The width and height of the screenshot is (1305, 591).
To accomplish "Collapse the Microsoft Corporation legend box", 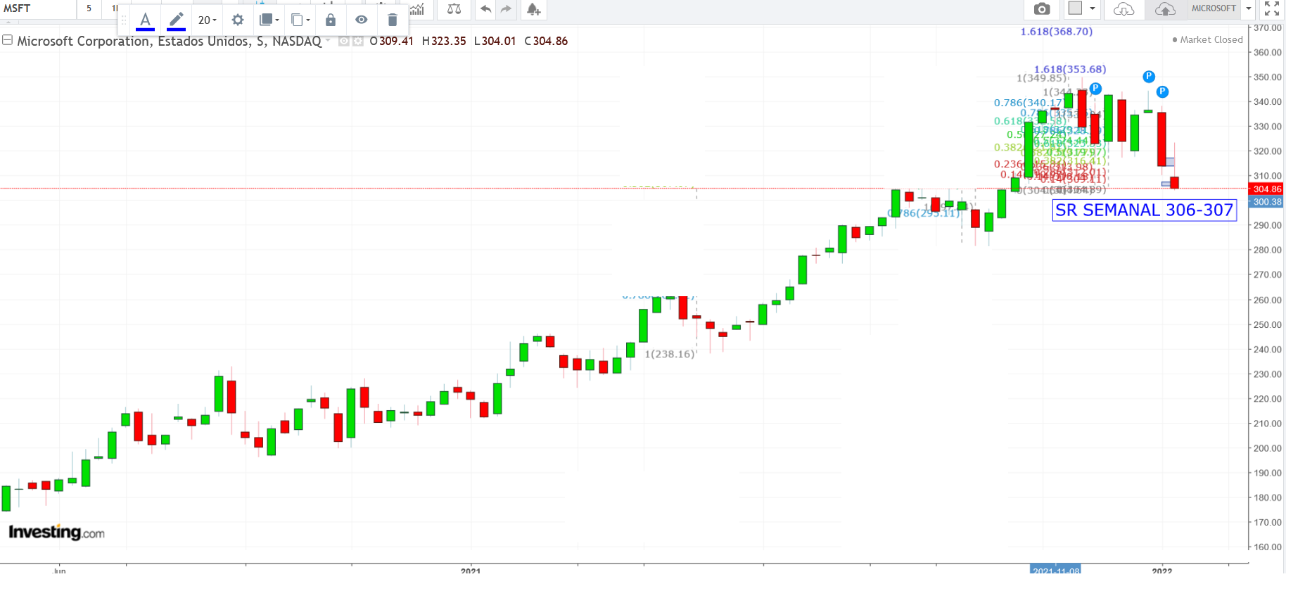I will [x=7, y=40].
